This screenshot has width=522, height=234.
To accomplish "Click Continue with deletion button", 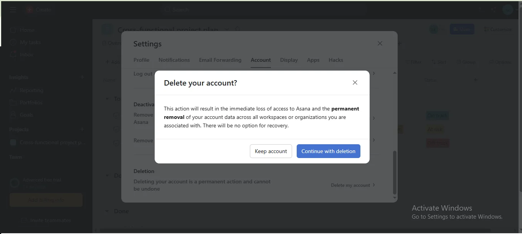I will (329, 151).
